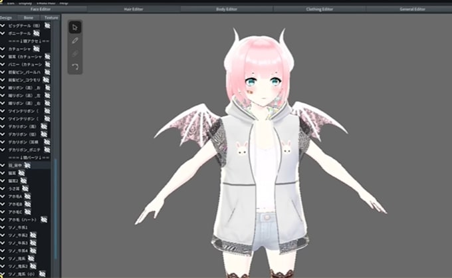The height and width of the screenshot is (278, 452).
Task: Open the Hair Editor tab
Action: point(134,9)
